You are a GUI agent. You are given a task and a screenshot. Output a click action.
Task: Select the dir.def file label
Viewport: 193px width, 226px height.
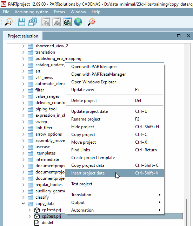coord(47,222)
